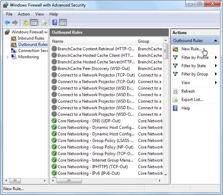
Task: Collapse the Outbound Rules actions section
Action: (215, 41)
